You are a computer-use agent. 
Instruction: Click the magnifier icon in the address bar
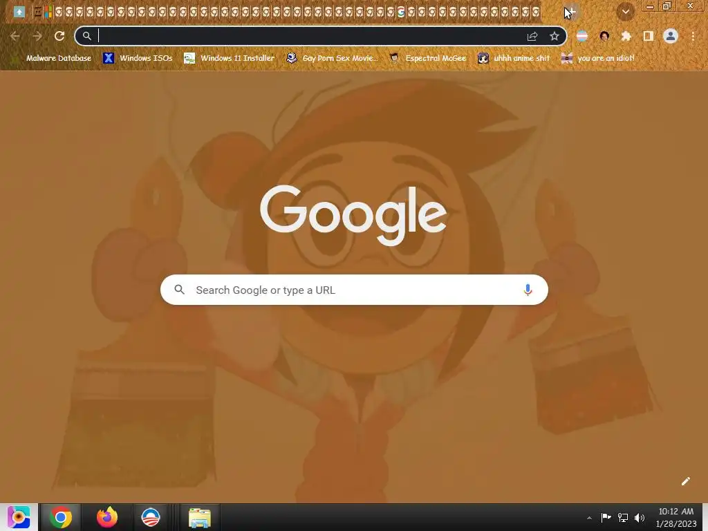[x=86, y=36]
